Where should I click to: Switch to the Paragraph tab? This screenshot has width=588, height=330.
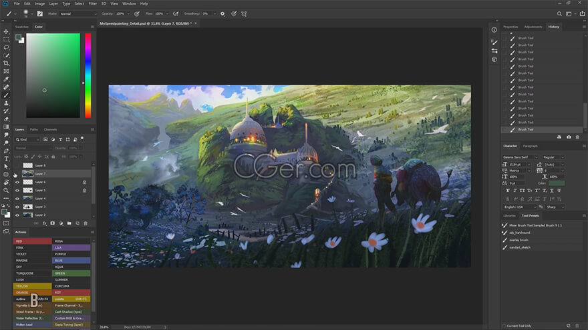[530, 146]
